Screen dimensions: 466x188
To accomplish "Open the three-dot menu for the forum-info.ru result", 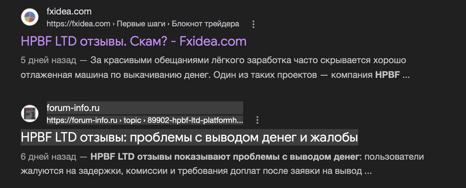I will [257, 120].
